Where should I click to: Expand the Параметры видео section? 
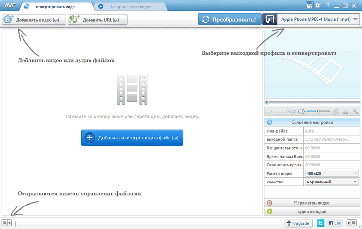coord(312,203)
